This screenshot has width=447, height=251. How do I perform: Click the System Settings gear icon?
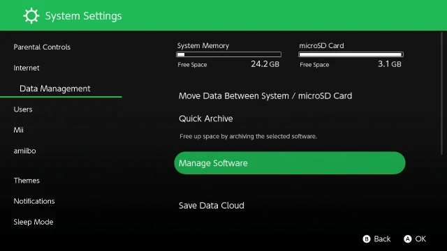31,15
